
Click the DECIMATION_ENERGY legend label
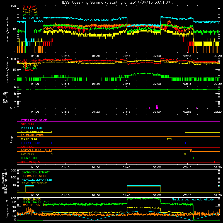(x=36, y=172)
